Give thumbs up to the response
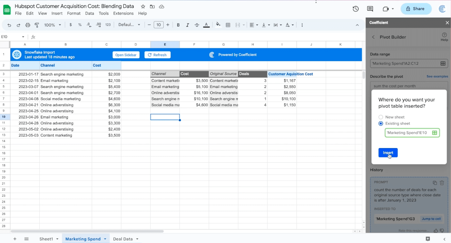 click(x=436, y=231)
